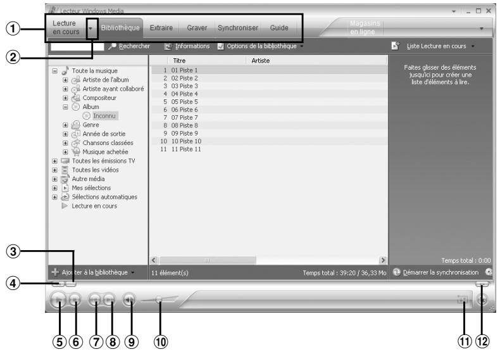Click the Toutes les vidéos film icon
Screen dimensions: 500x354
tap(65, 170)
